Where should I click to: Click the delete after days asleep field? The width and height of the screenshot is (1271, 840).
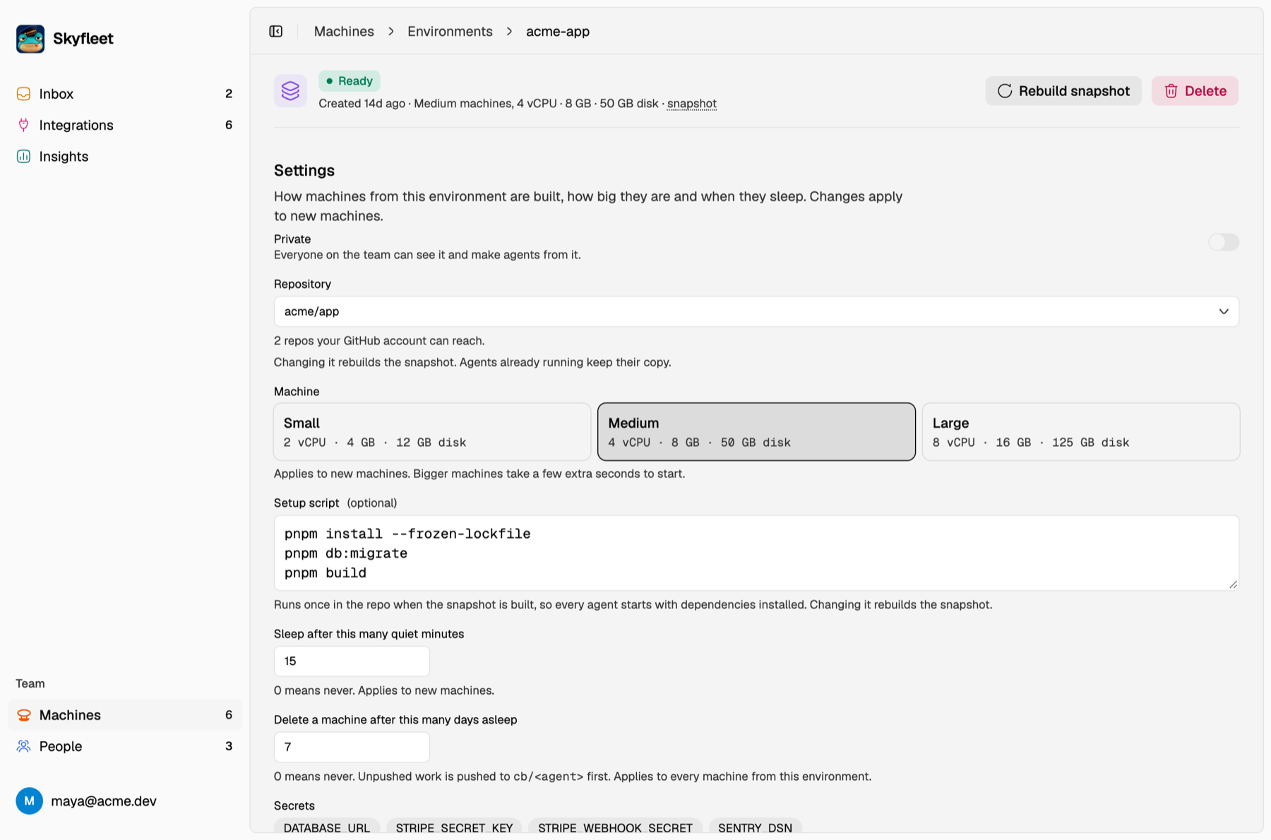(x=352, y=747)
